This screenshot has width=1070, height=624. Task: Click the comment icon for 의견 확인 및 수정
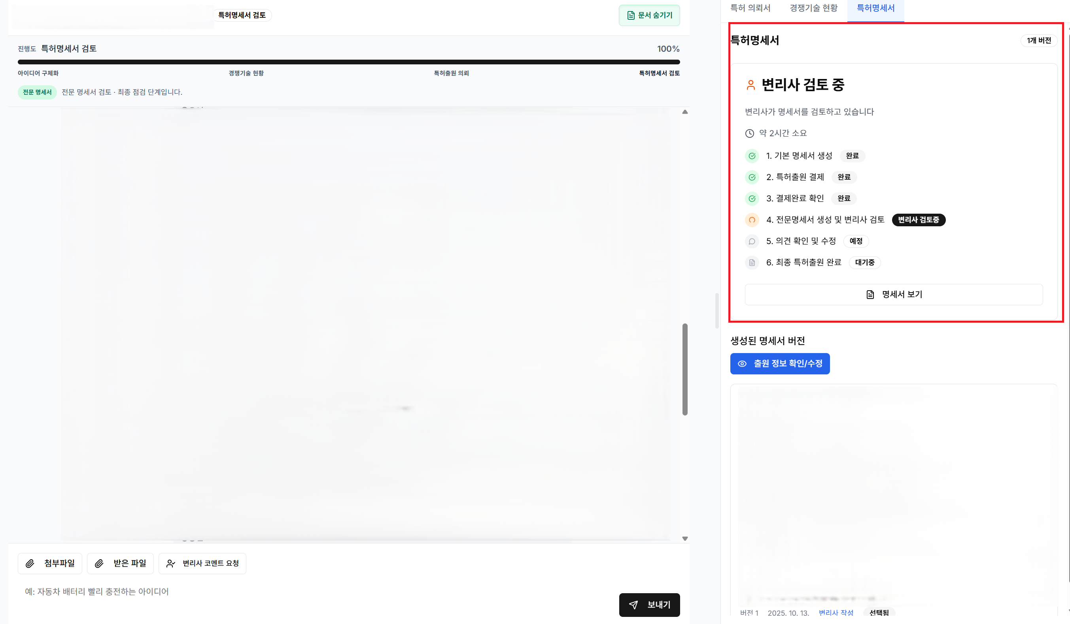752,241
